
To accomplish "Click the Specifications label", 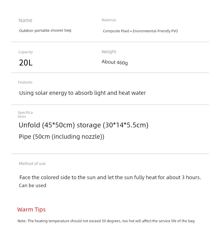I will (25, 114).
